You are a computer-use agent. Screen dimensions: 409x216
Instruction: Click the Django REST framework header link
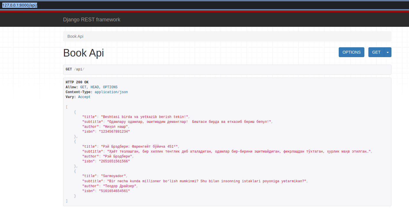tap(92, 20)
